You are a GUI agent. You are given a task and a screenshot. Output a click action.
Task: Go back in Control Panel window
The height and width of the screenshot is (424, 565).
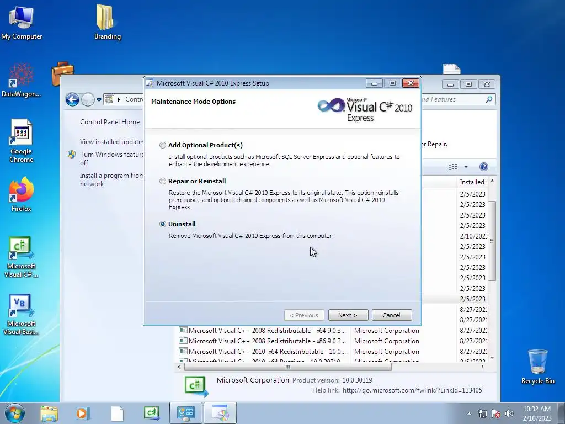pyautogui.click(x=72, y=99)
